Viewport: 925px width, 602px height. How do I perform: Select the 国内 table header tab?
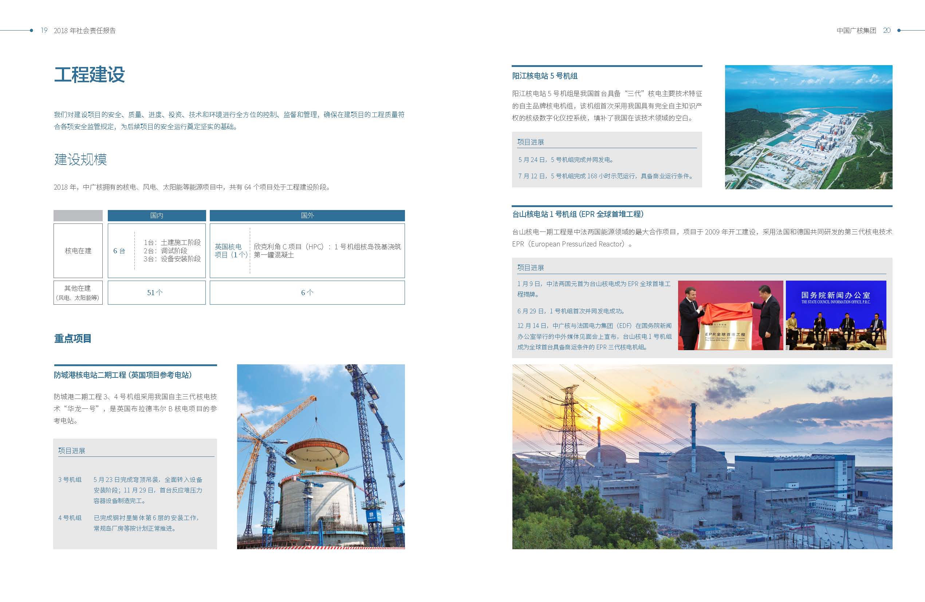(157, 215)
